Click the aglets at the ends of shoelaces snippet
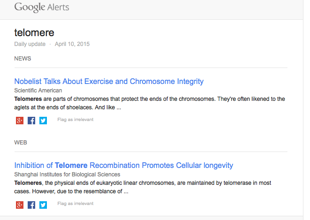 pos(54,107)
